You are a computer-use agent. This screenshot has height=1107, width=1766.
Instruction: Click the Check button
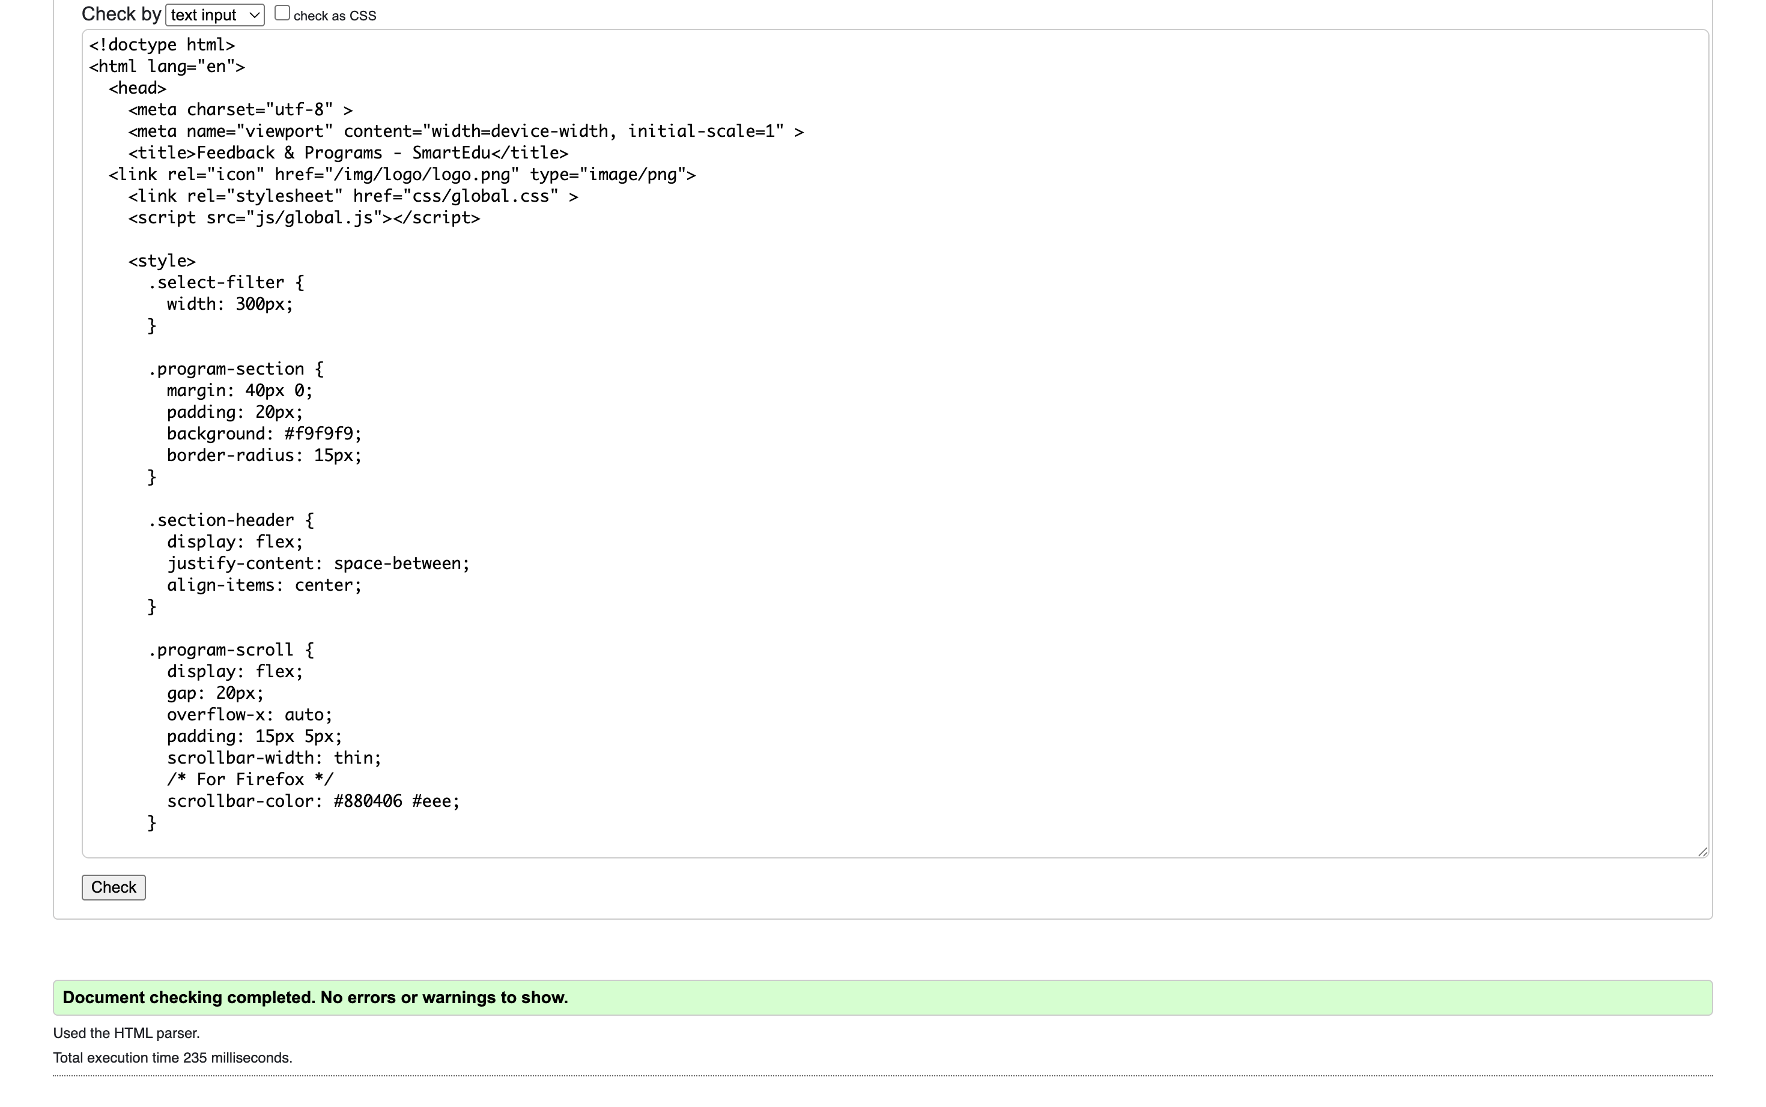point(114,887)
